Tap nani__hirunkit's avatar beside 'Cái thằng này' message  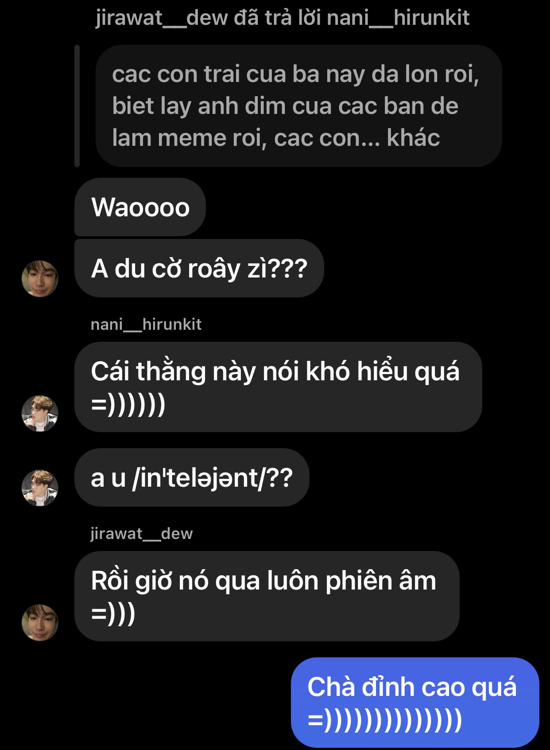pos(40,413)
